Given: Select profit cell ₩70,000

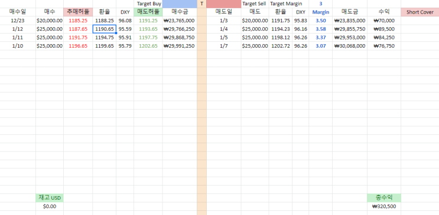Looking at the screenshot, I should 384,21.
